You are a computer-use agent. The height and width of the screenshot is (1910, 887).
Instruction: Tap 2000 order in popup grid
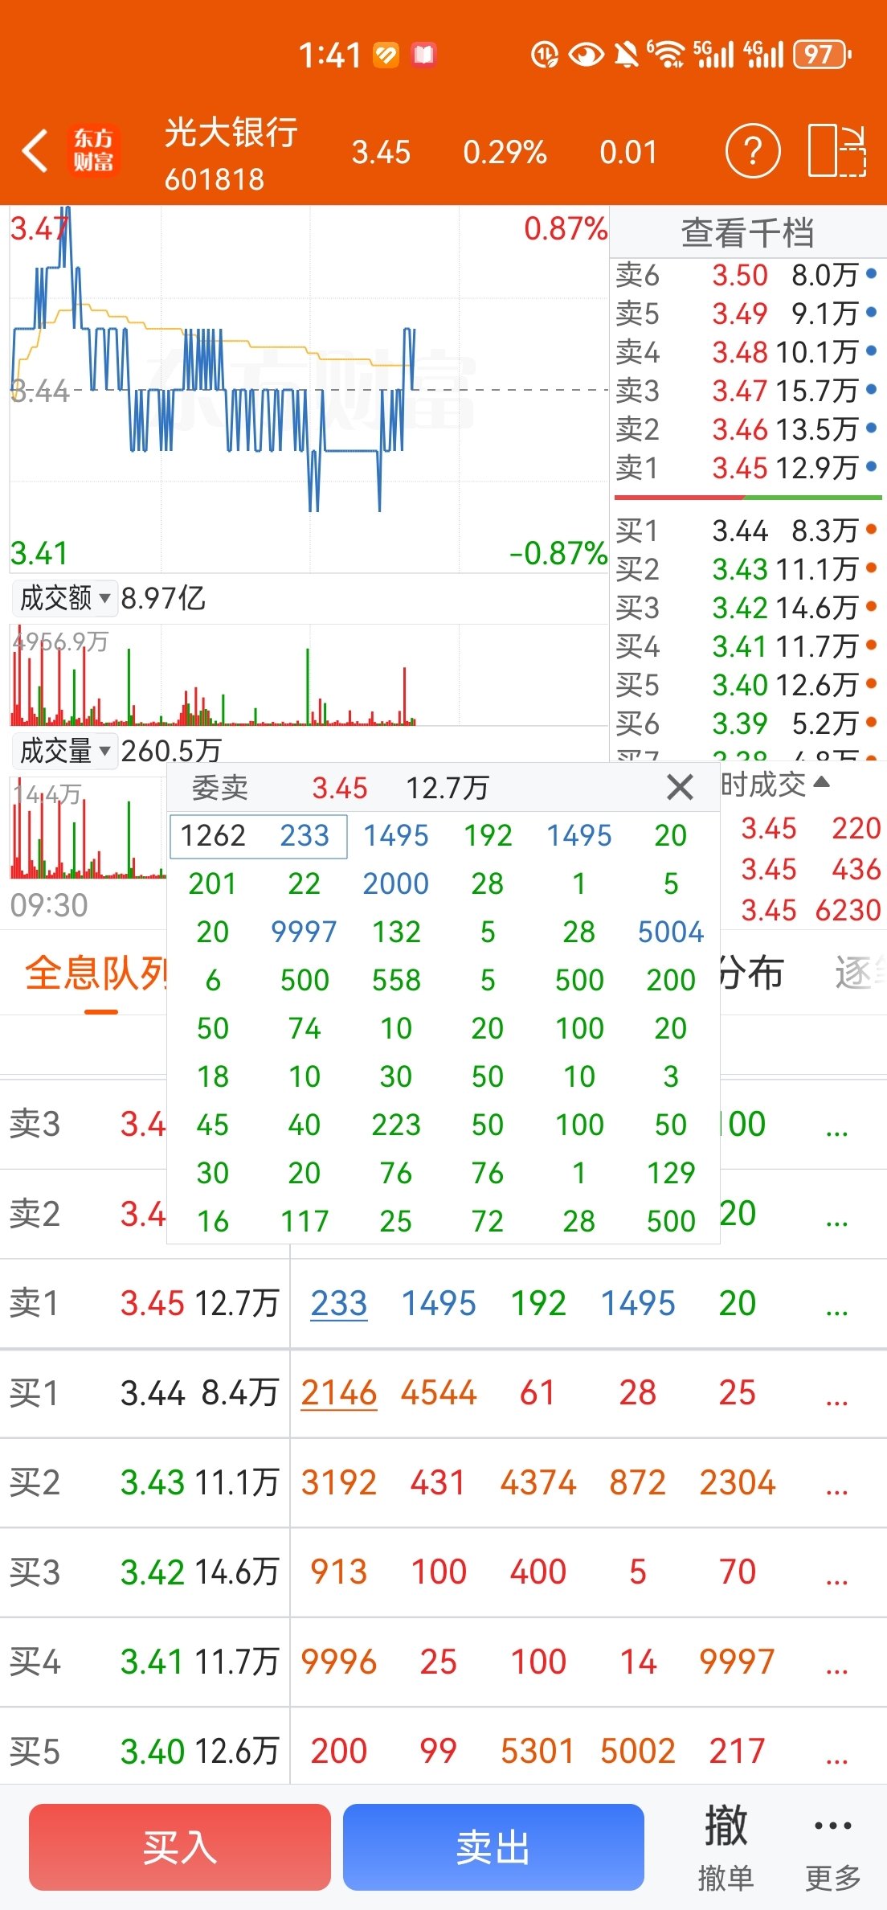(396, 883)
